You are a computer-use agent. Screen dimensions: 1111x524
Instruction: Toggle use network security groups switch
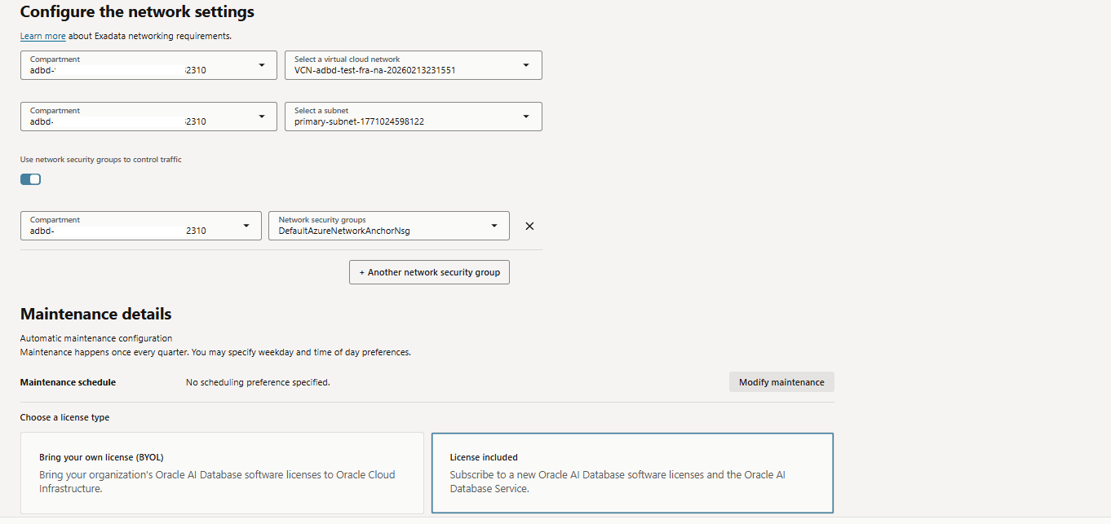click(x=30, y=178)
